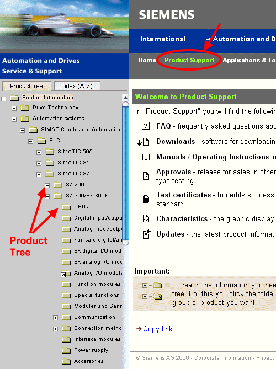Click the Product Information folder icon
Image resolution: width=276 pixels, height=369 pixels.
[14, 98]
